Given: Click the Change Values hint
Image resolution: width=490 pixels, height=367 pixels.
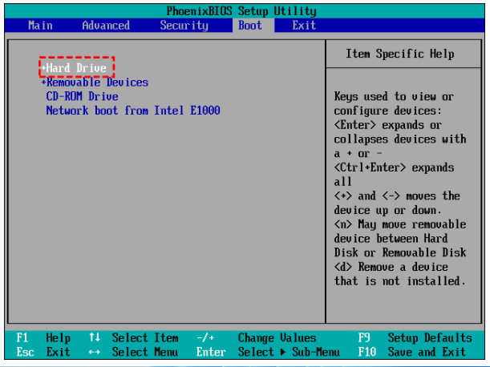Looking at the screenshot, I should (x=277, y=337).
